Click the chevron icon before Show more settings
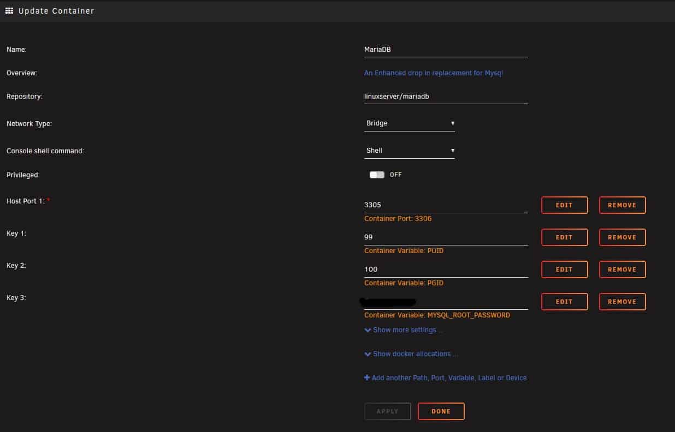 click(368, 330)
